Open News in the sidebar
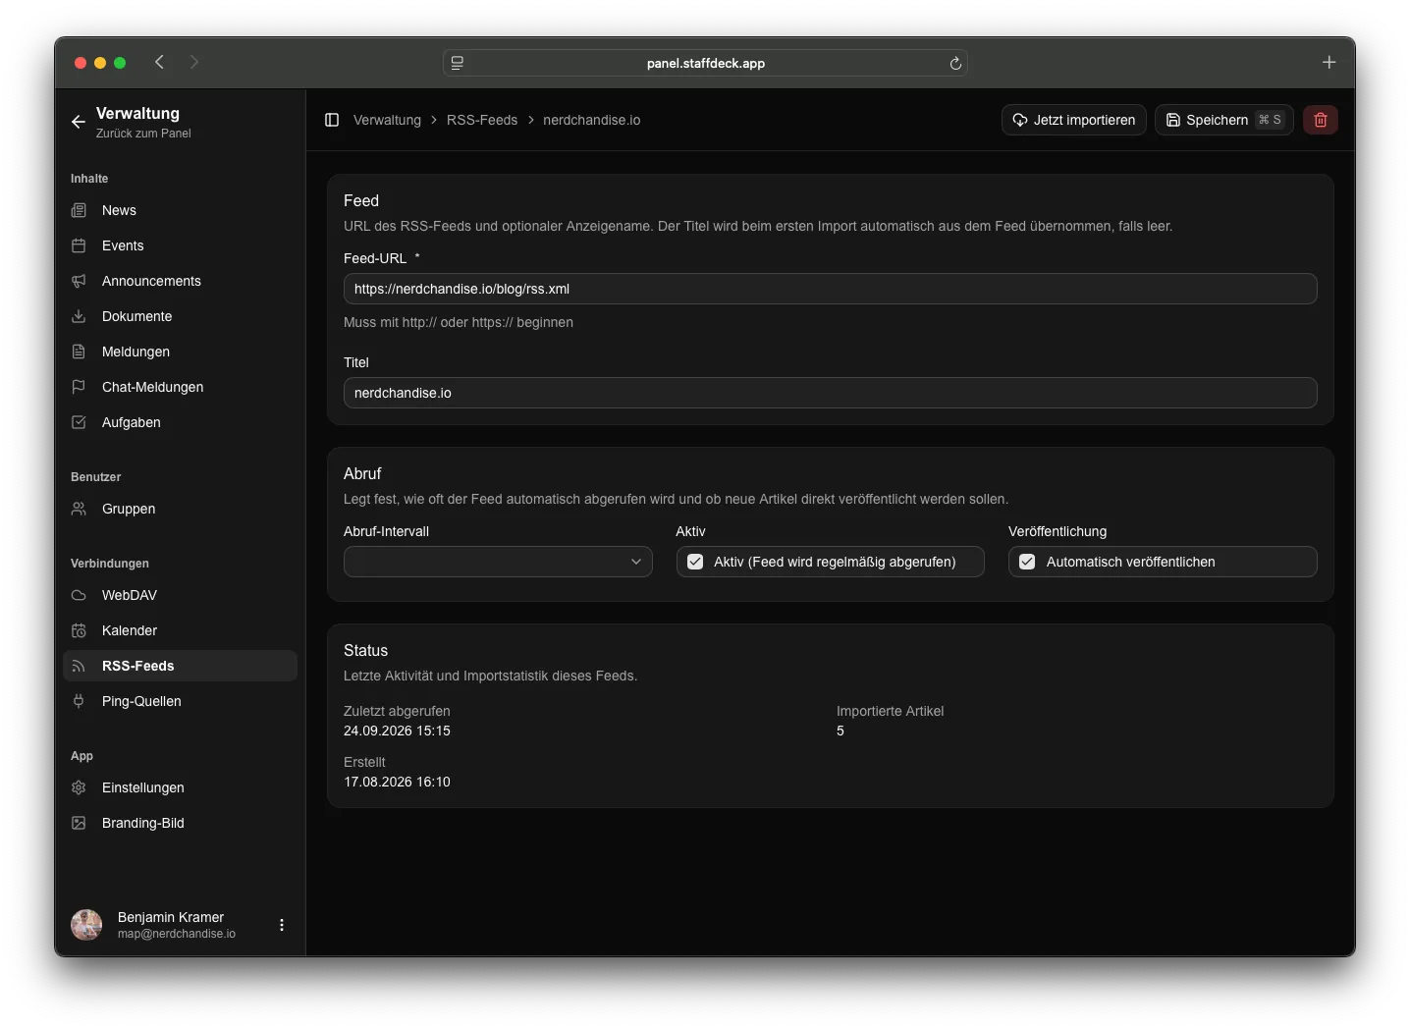This screenshot has height=1029, width=1410. pyautogui.click(x=180, y=210)
